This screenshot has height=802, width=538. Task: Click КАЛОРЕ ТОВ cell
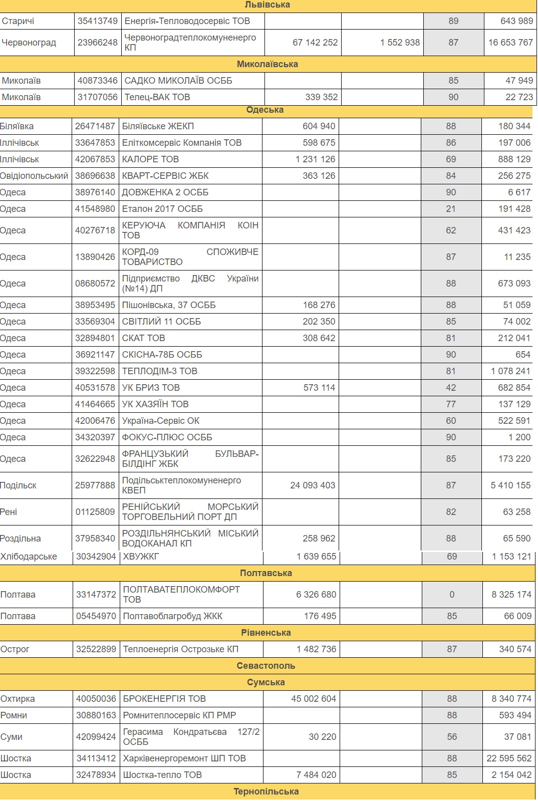point(190,159)
